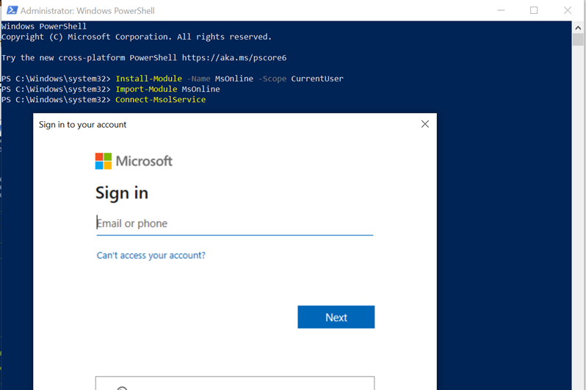Click the Microsoft logo

click(x=134, y=161)
